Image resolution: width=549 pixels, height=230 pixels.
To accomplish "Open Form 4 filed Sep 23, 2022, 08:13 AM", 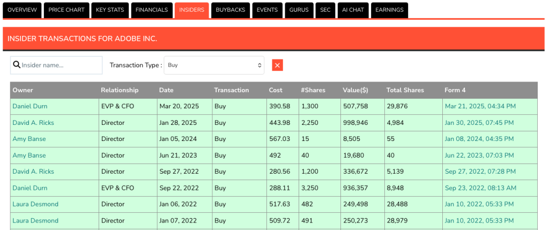I will point(480,188).
